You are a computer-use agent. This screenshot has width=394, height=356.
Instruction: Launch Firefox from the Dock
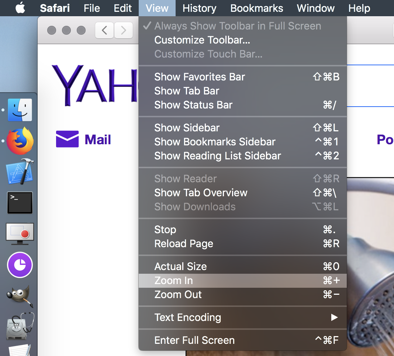[20, 141]
